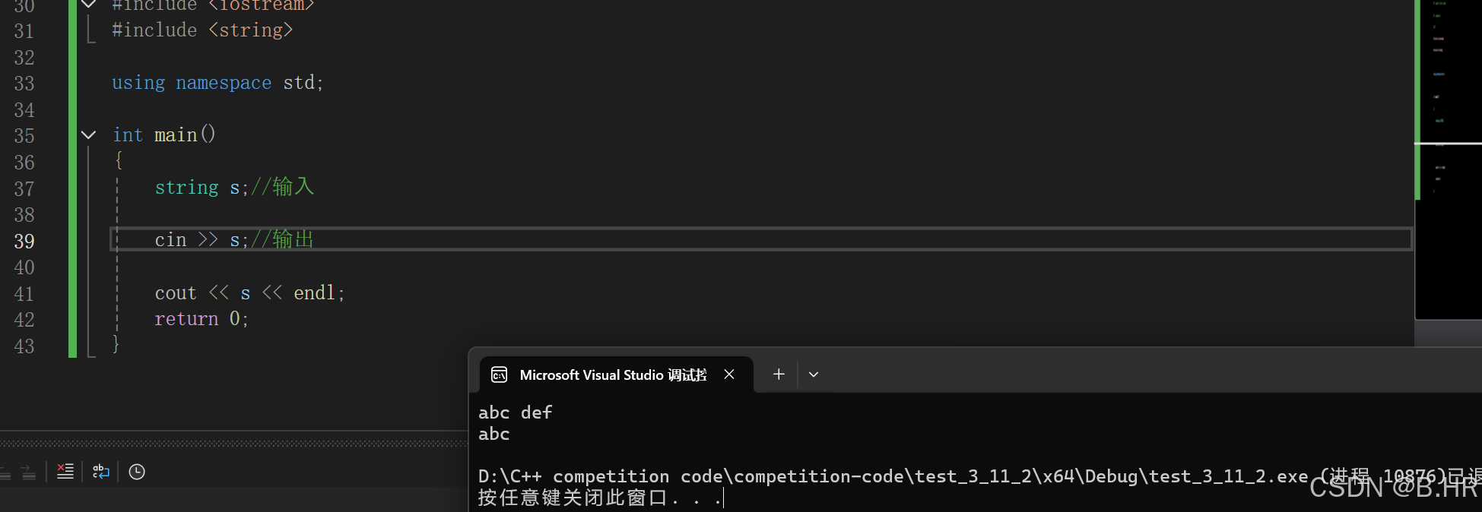Open the terminal tab options dropdown chevron
Viewport: 1482px width, 512px height.
pos(814,374)
